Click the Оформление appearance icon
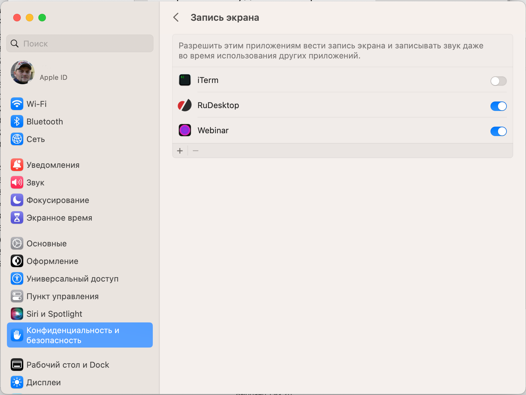 (17, 261)
